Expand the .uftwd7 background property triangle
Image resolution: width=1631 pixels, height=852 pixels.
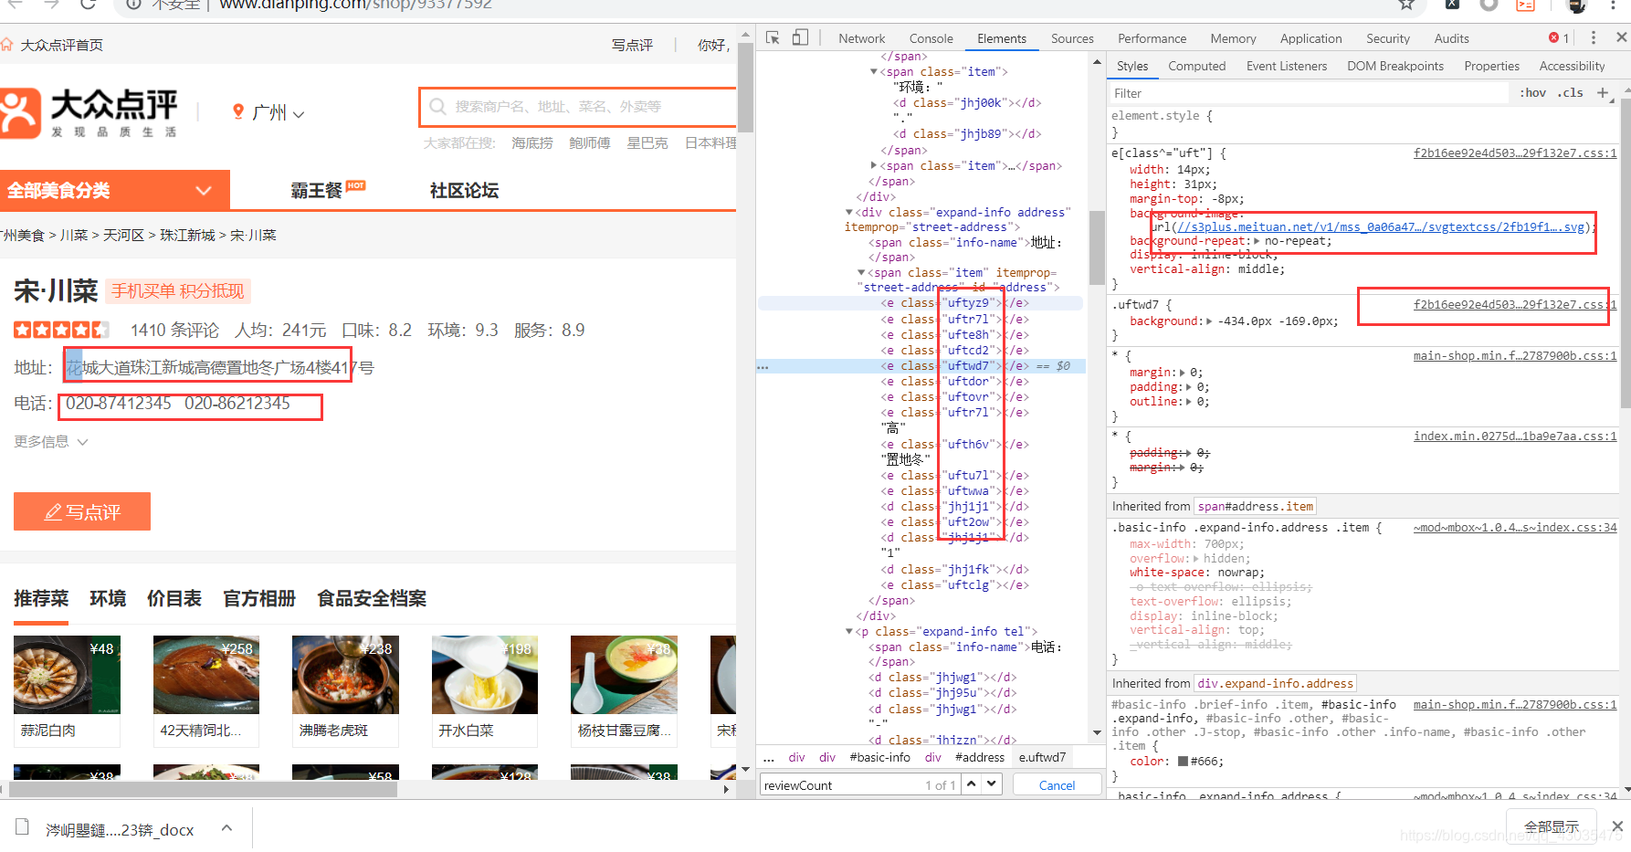click(1209, 321)
